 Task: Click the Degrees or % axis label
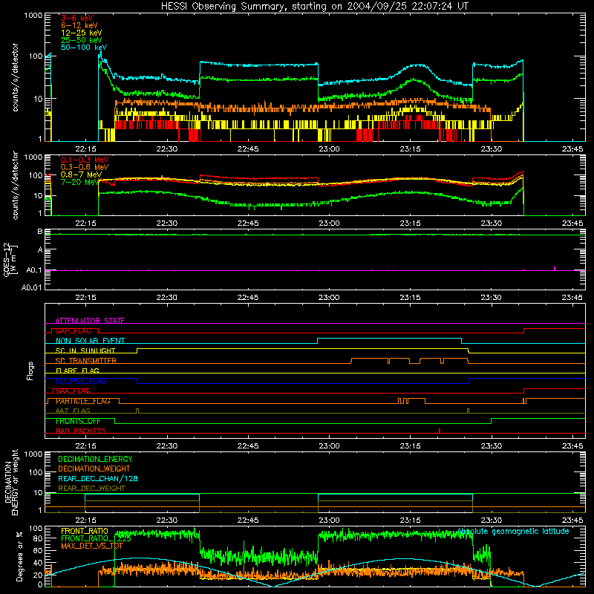pos(19,556)
